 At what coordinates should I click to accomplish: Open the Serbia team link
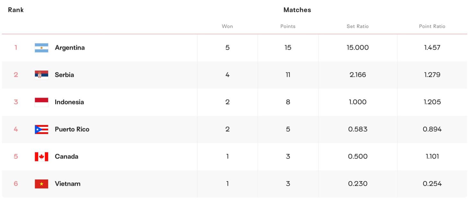pos(64,75)
